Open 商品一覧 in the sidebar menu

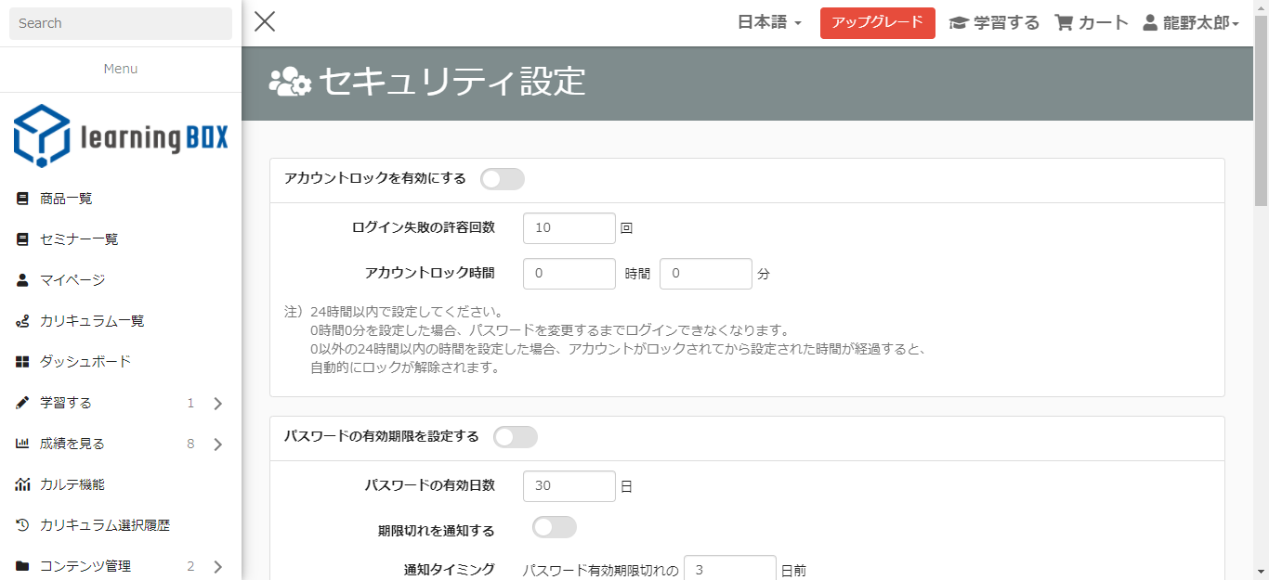coord(66,199)
